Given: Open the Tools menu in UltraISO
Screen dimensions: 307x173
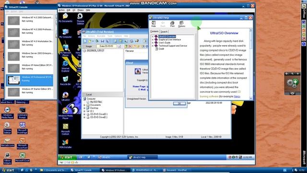Looking at the screenshot, I should 110,36.
